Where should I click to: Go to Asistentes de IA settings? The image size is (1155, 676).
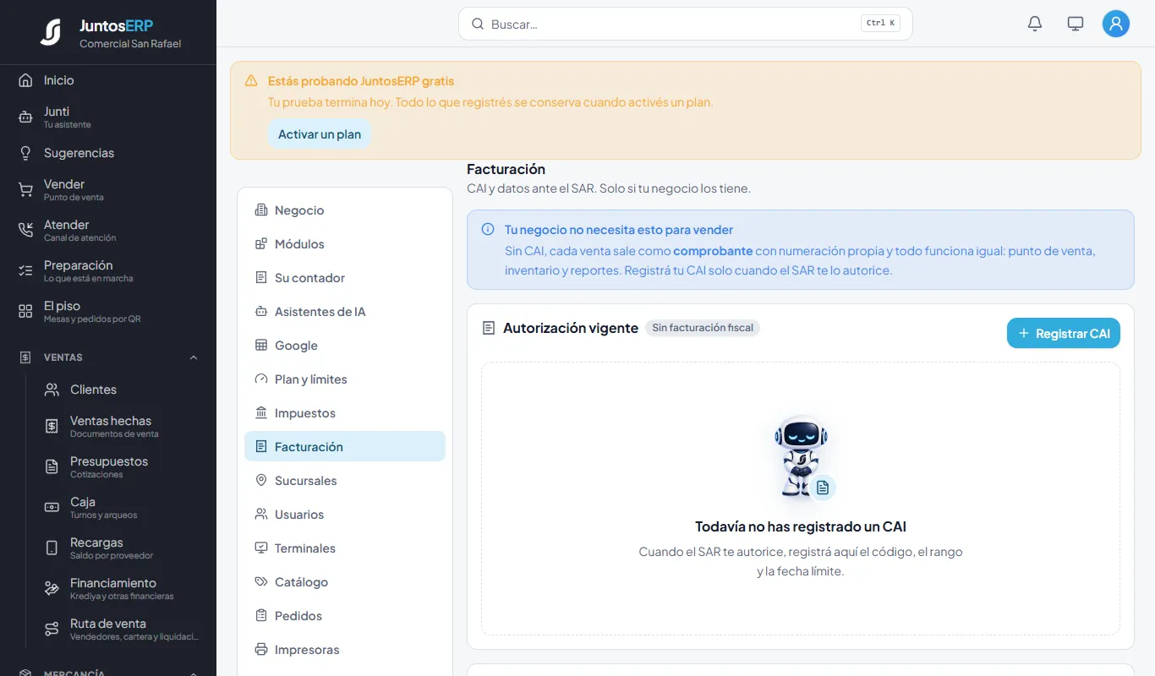coord(345,312)
